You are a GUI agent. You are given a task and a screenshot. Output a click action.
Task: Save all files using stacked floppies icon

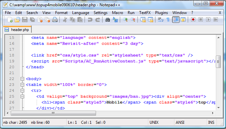[32, 20]
